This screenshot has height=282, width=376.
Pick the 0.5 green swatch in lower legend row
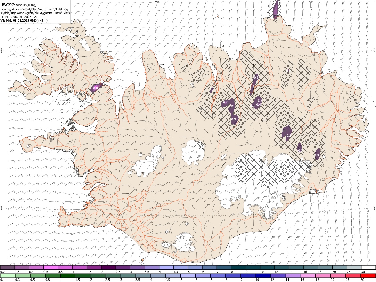point(38,276)
